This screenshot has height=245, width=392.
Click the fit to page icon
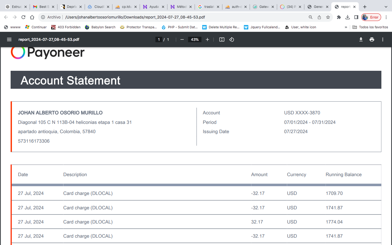coord(222,39)
